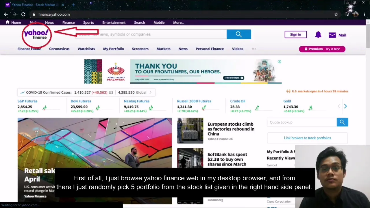The height and width of the screenshot is (208, 370).
Task: Open Crude Oil quote
Action: (x=238, y=101)
